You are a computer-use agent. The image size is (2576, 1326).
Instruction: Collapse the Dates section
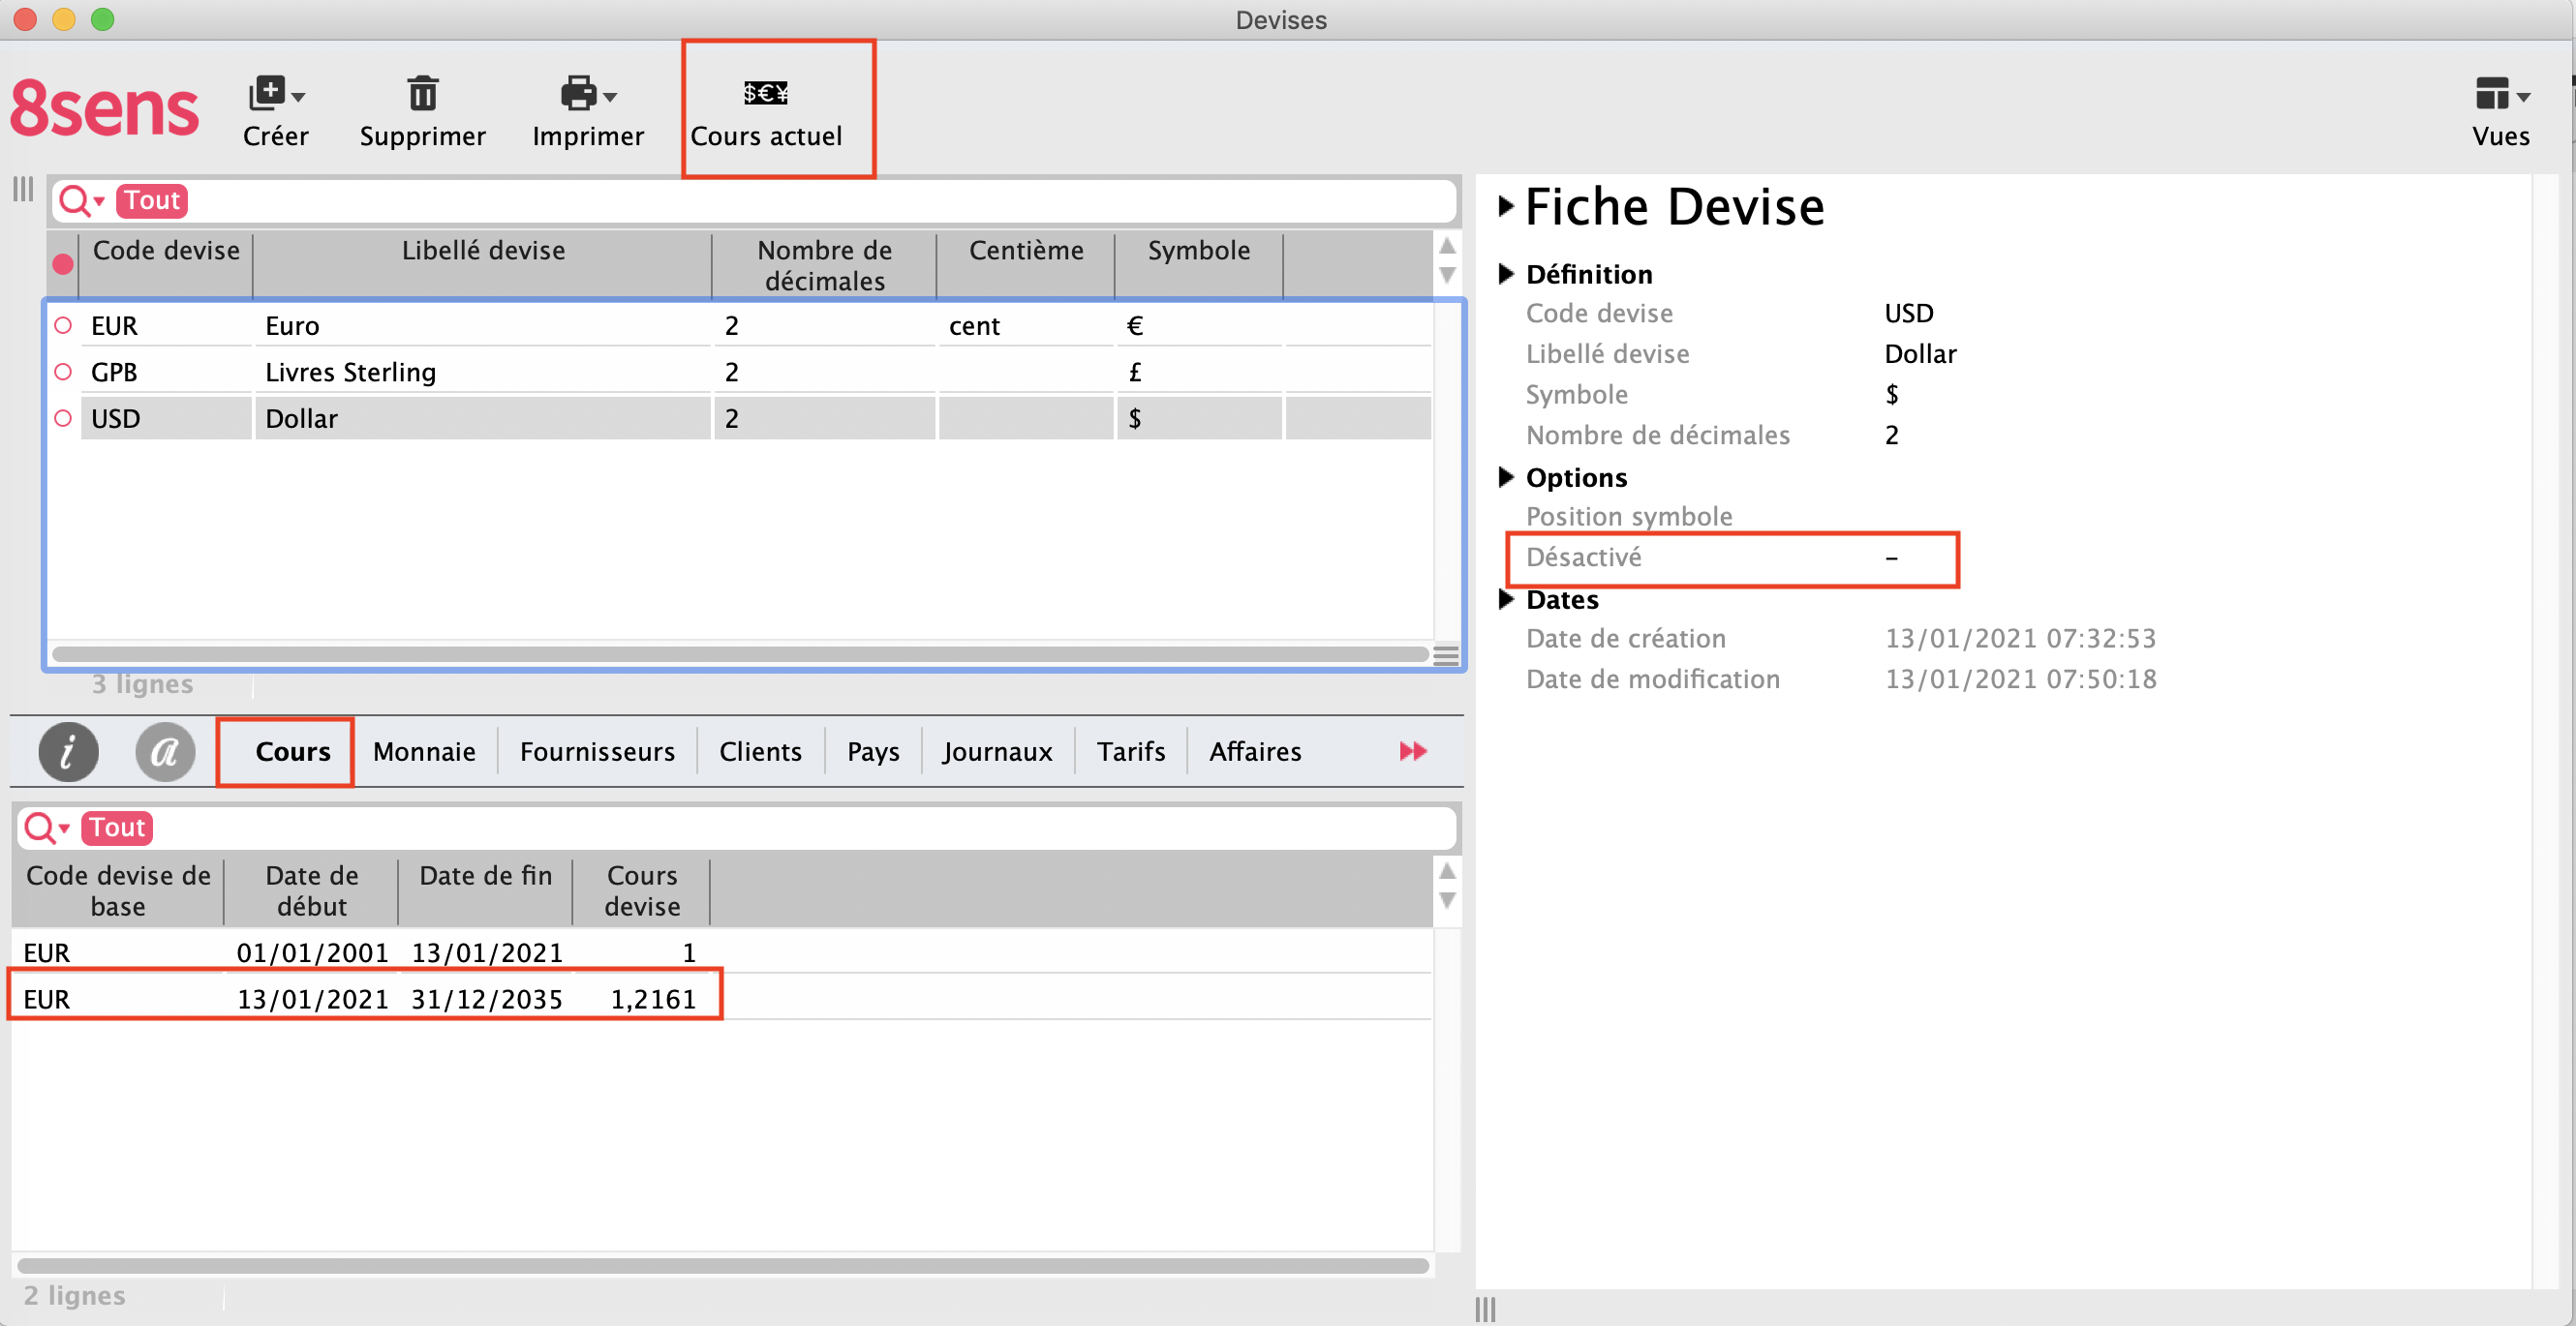(1506, 599)
